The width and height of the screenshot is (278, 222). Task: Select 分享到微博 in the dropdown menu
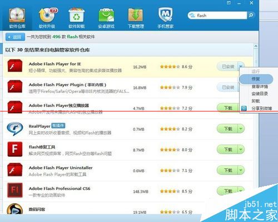[x=262, y=109]
